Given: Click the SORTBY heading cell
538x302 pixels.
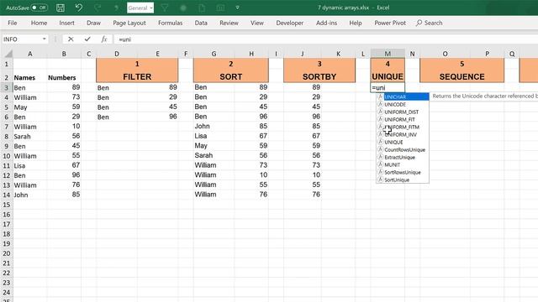Looking at the screenshot, I should tap(319, 76).
